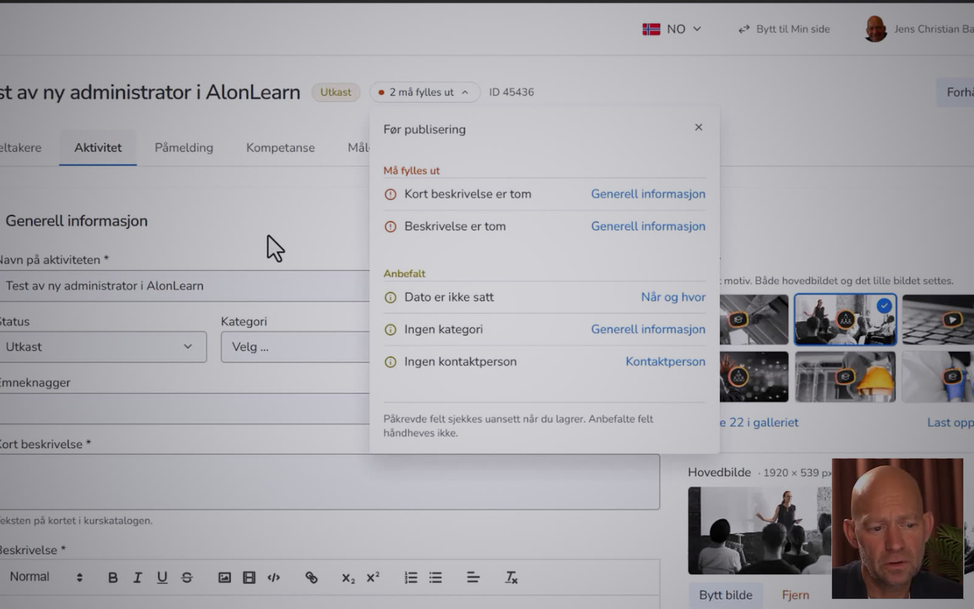The image size is (974, 609).
Task: Open the Status dropdown showing Utkast
Action: point(102,347)
